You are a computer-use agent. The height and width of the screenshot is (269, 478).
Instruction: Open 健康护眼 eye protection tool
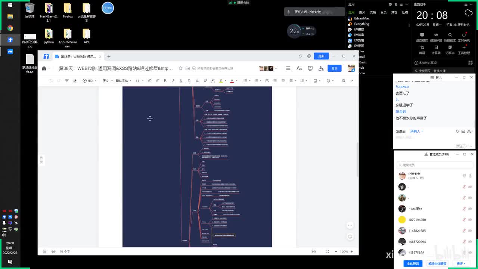pos(436,37)
